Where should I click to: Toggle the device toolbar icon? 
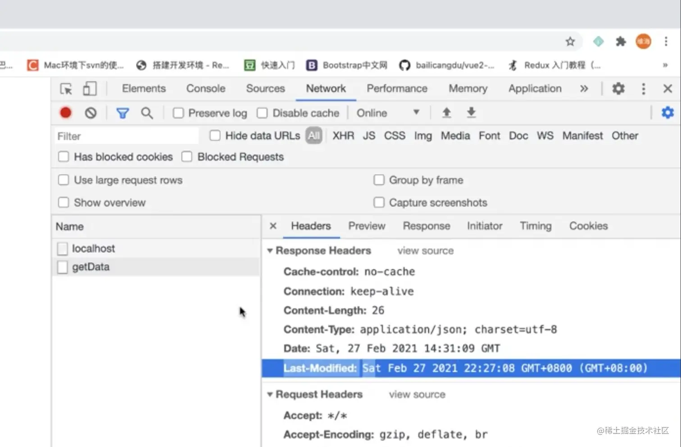click(90, 89)
